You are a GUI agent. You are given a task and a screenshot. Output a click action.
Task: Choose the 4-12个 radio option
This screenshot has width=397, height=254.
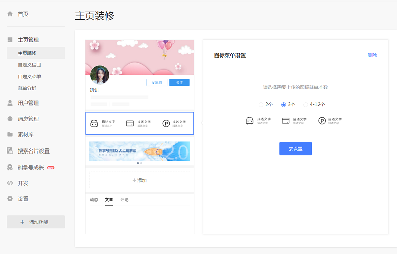tap(306, 105)
